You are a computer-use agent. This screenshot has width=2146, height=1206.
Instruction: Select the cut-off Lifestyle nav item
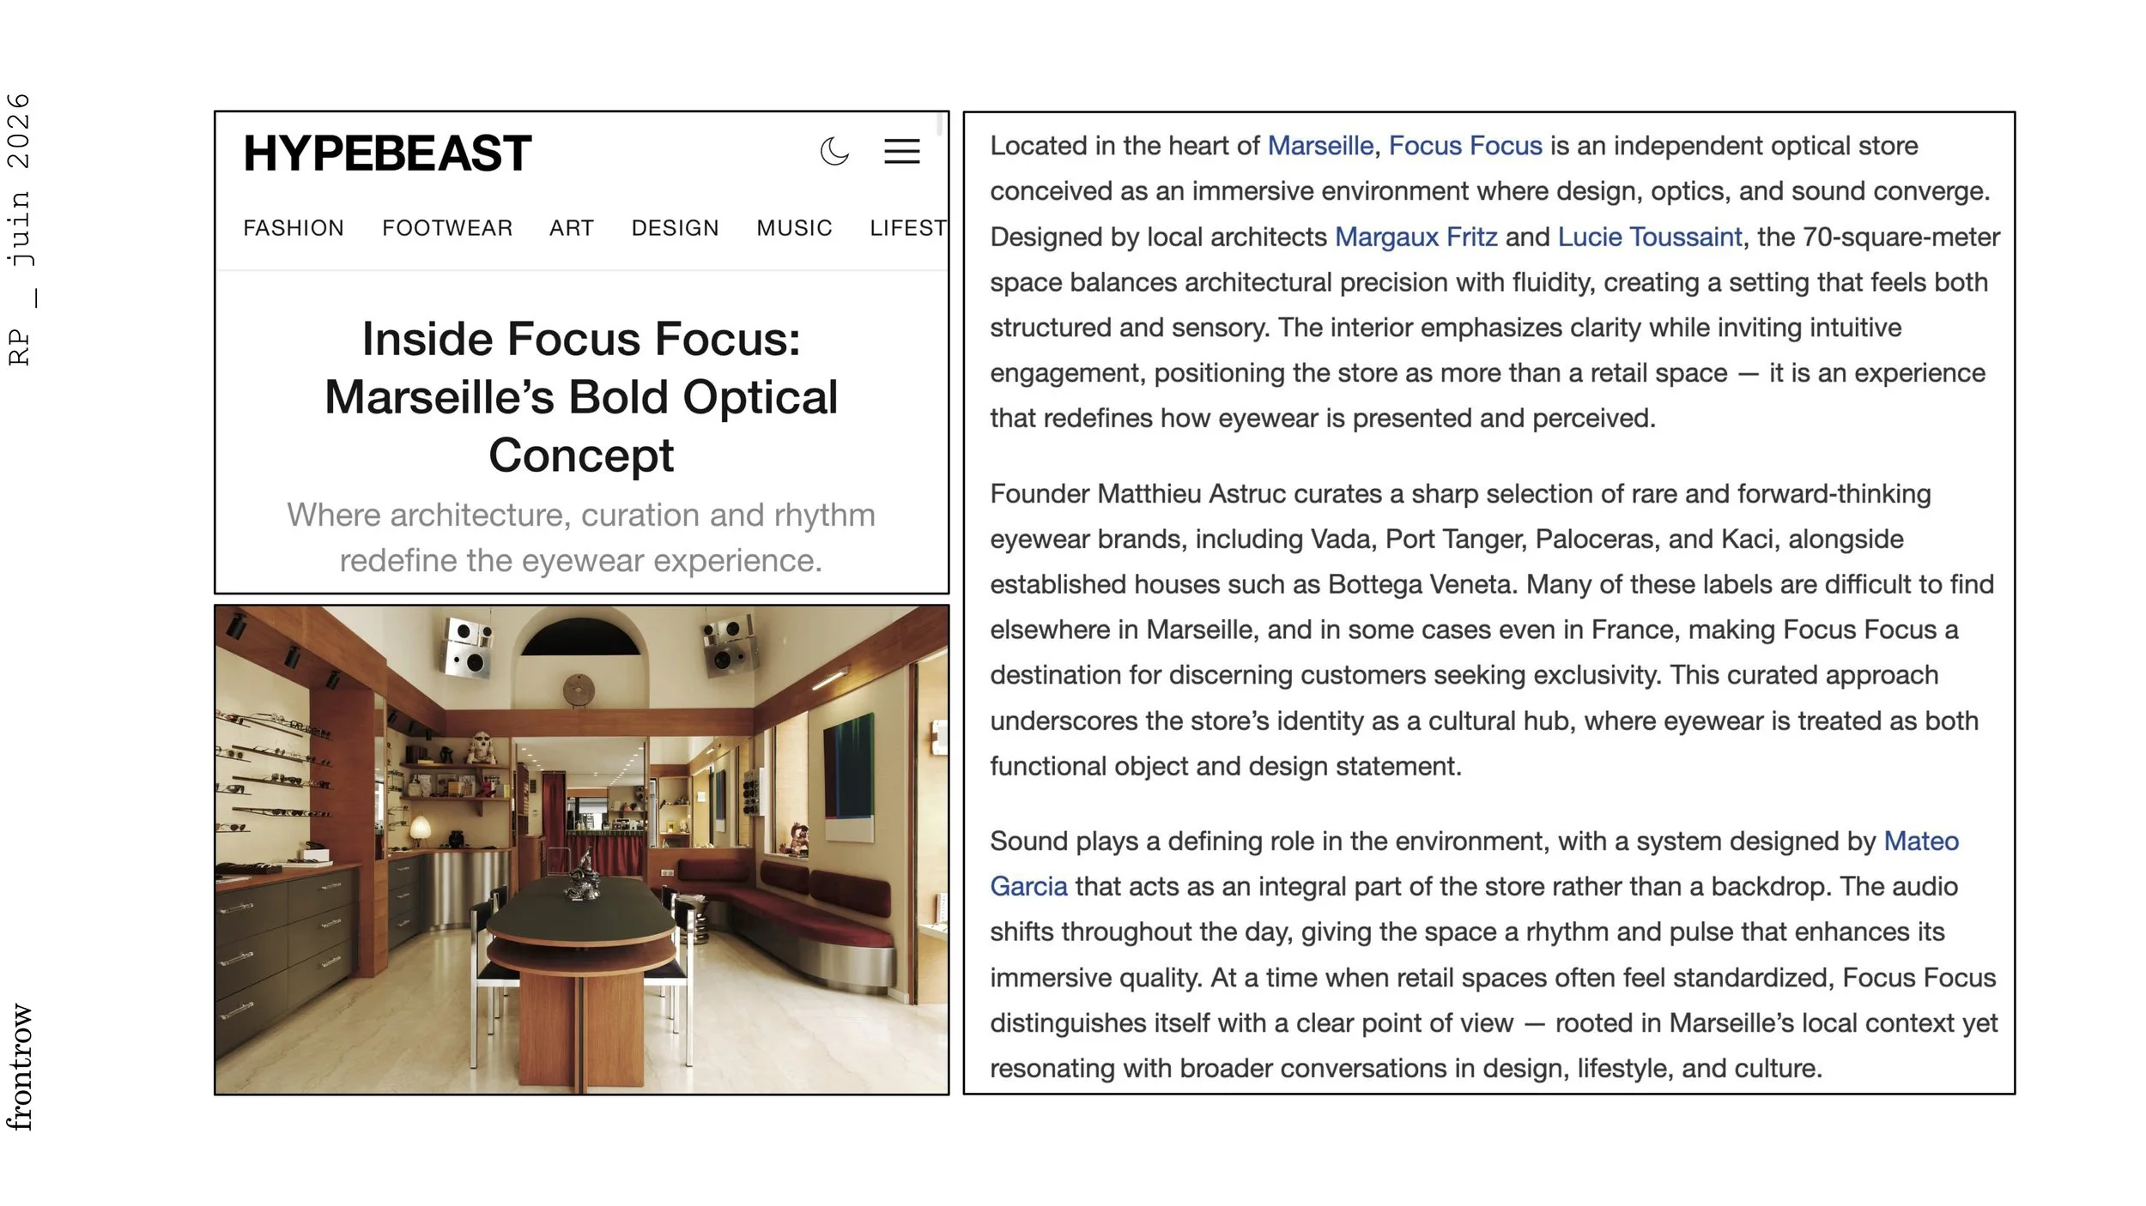908,228
